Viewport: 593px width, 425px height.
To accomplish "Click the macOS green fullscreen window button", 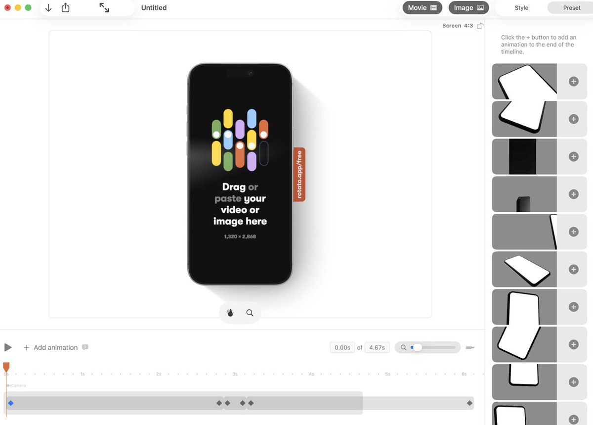I will [x=28, y=8].
